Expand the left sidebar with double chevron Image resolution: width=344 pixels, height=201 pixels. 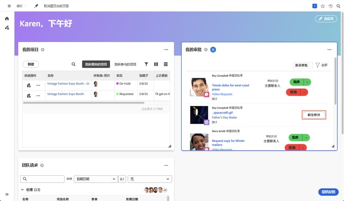coord(7,194)
